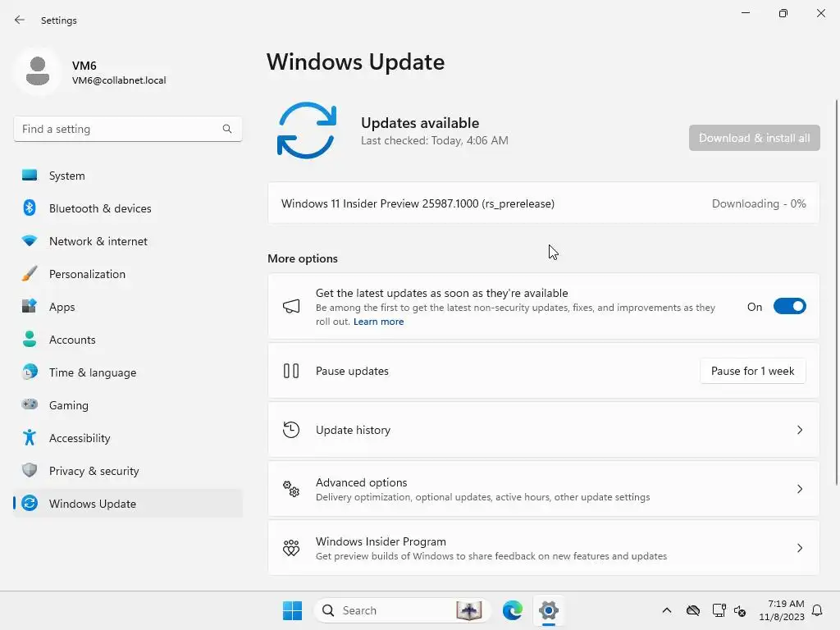Screen dimensions: 840x630
Task: Open the System settings category
Action: tap(127, 176)
